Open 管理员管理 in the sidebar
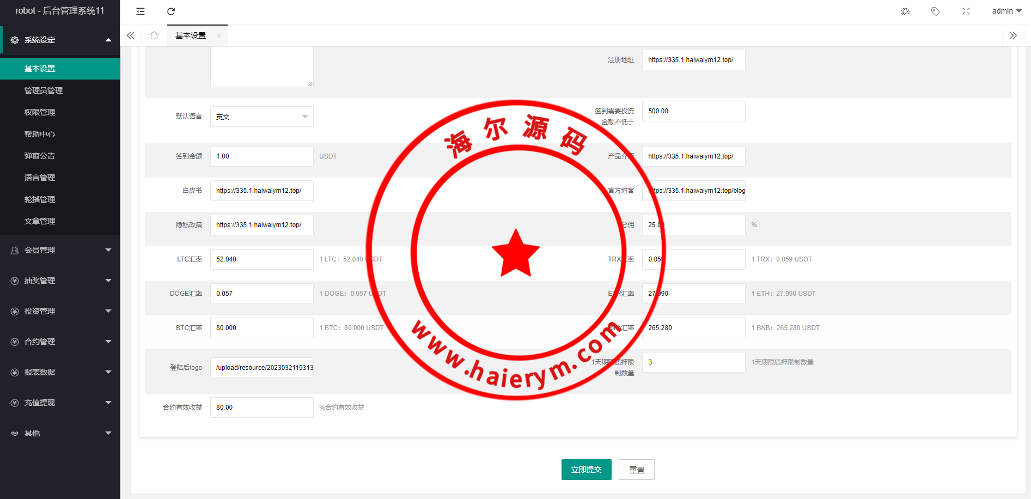This screenshot has height=499, width=1031. 44,90
